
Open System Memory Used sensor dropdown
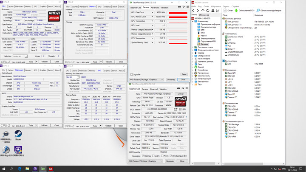tap(152, 42)
